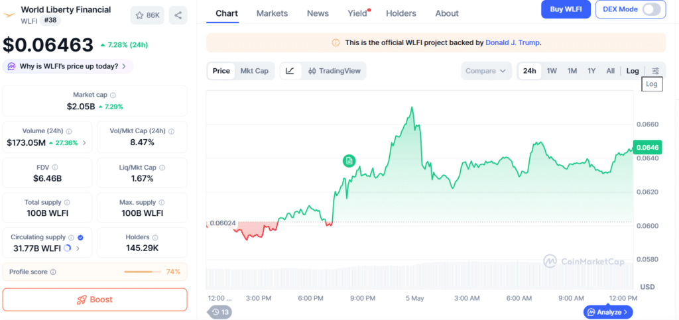Open the Chart tab
Viewport: 679px width, 320px height.
pos(227,13)
